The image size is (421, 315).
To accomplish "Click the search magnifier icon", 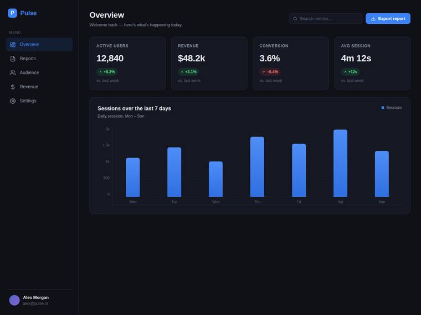I will [295, 19].
